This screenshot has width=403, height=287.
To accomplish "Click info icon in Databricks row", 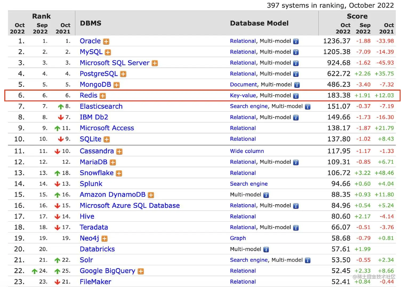I will (x=266, y=250).
